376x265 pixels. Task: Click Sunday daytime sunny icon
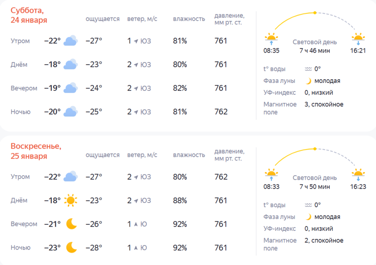click(x=70, y=200)
